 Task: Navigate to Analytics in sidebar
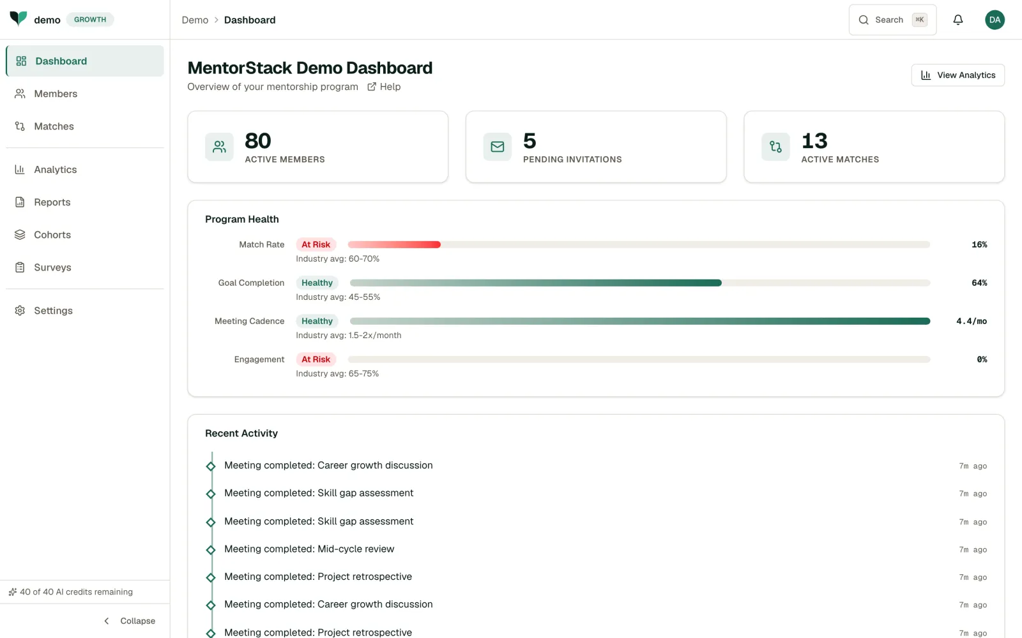tap(85, 170)
